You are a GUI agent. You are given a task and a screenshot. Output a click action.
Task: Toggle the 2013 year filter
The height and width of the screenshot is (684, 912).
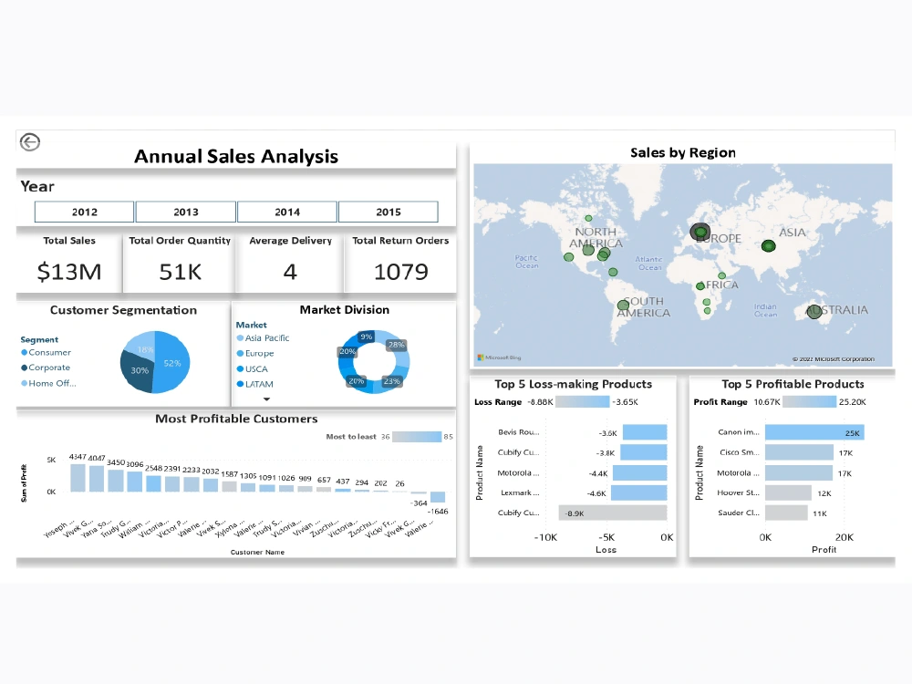(x=185, y=211)
